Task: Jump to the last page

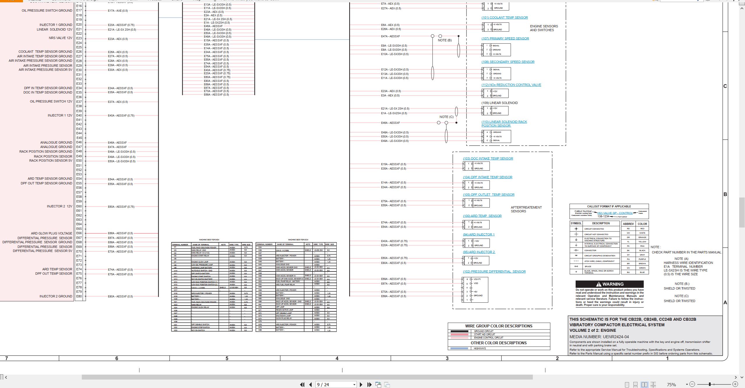Action: [370, 385]
